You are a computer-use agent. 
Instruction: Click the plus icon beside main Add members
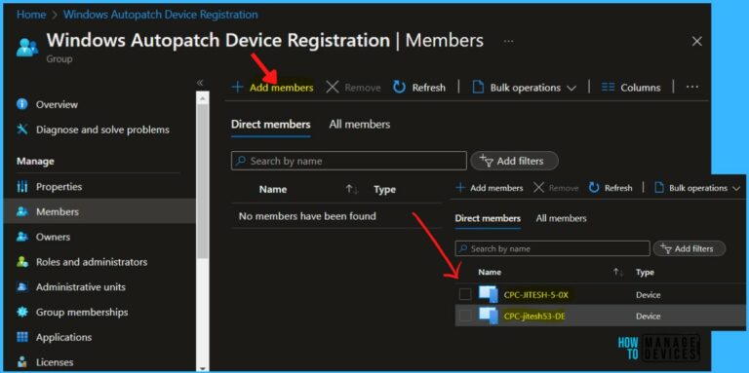[237, 88]
